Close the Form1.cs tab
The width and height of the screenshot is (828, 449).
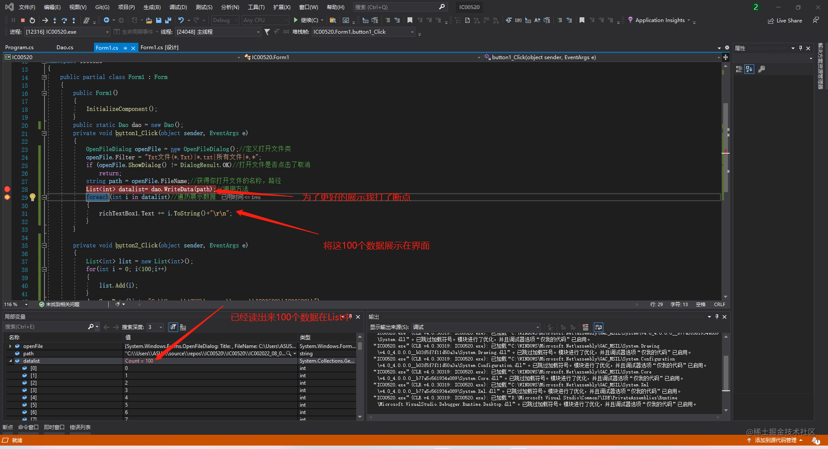pos(133,48)
